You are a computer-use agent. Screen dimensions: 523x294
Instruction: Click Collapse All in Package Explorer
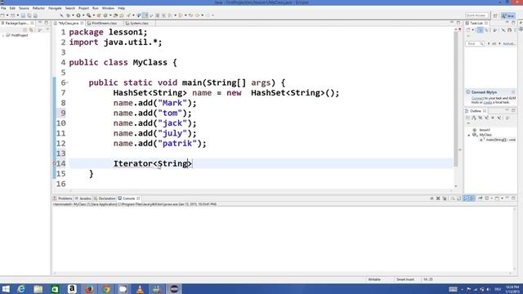(x=25, y=30)
